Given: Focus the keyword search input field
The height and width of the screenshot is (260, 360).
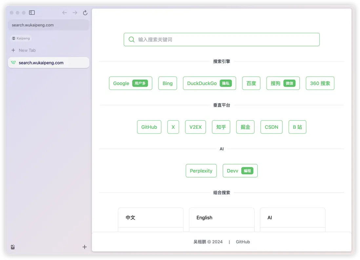Looking at the screenshot, I should (x=222, y=39).
